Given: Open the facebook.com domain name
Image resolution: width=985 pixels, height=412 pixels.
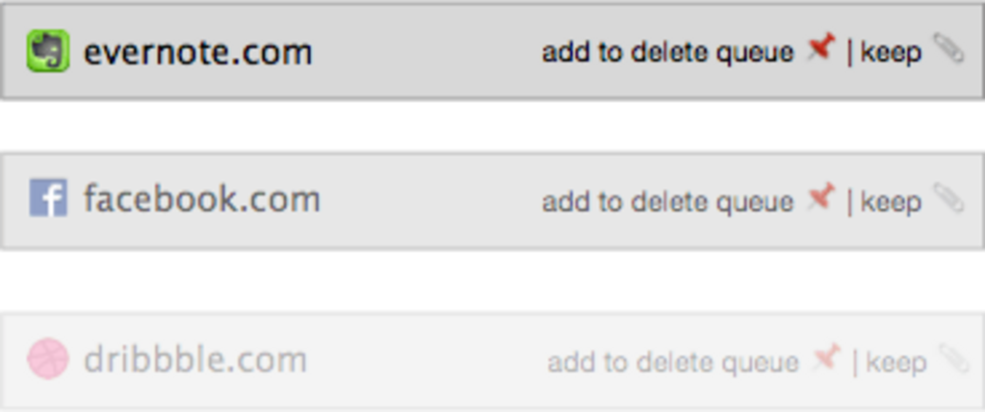Looking at the screenshot, I should click(x=201, y=199).
